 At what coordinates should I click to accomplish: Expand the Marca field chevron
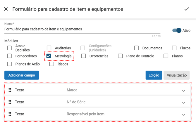point(183,91)
